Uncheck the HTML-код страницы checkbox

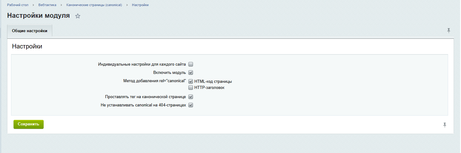click(x=191, y=82)
